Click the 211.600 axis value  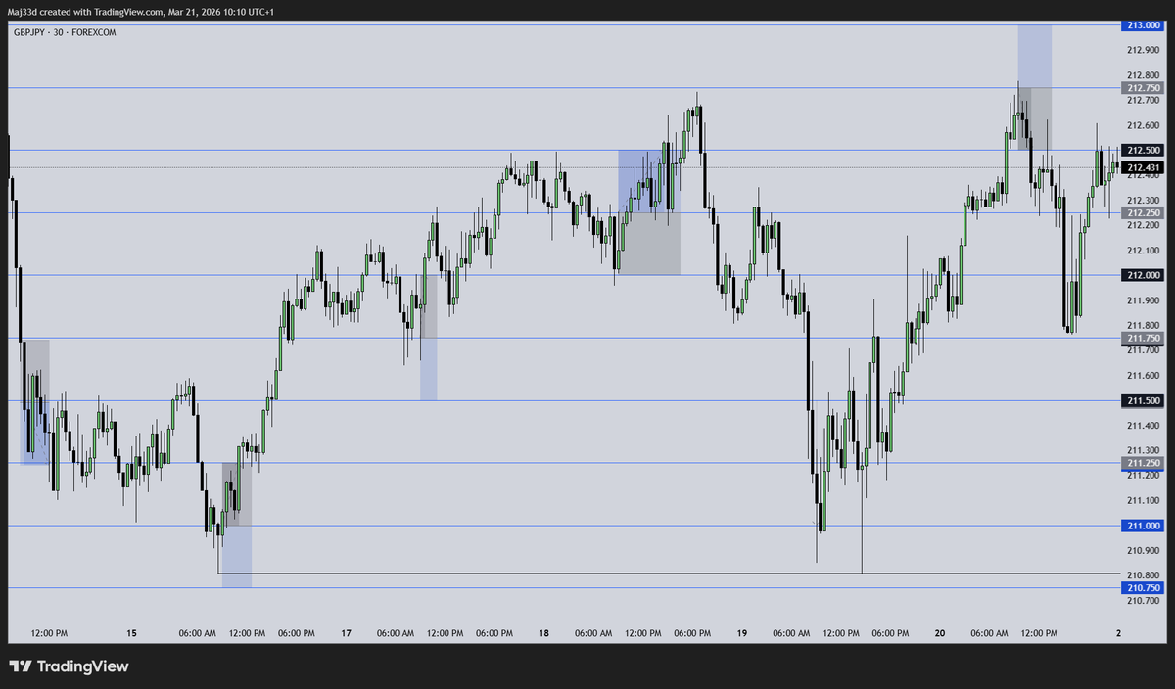[1143, 376]
